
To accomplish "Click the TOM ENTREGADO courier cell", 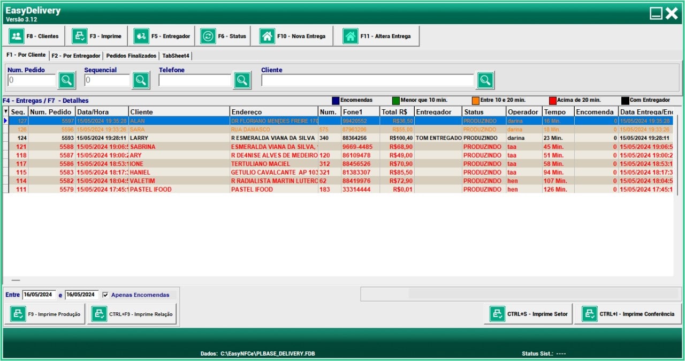I will point(438,138).
